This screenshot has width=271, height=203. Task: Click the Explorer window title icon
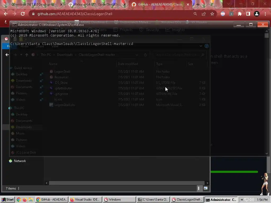coord(6,39)
